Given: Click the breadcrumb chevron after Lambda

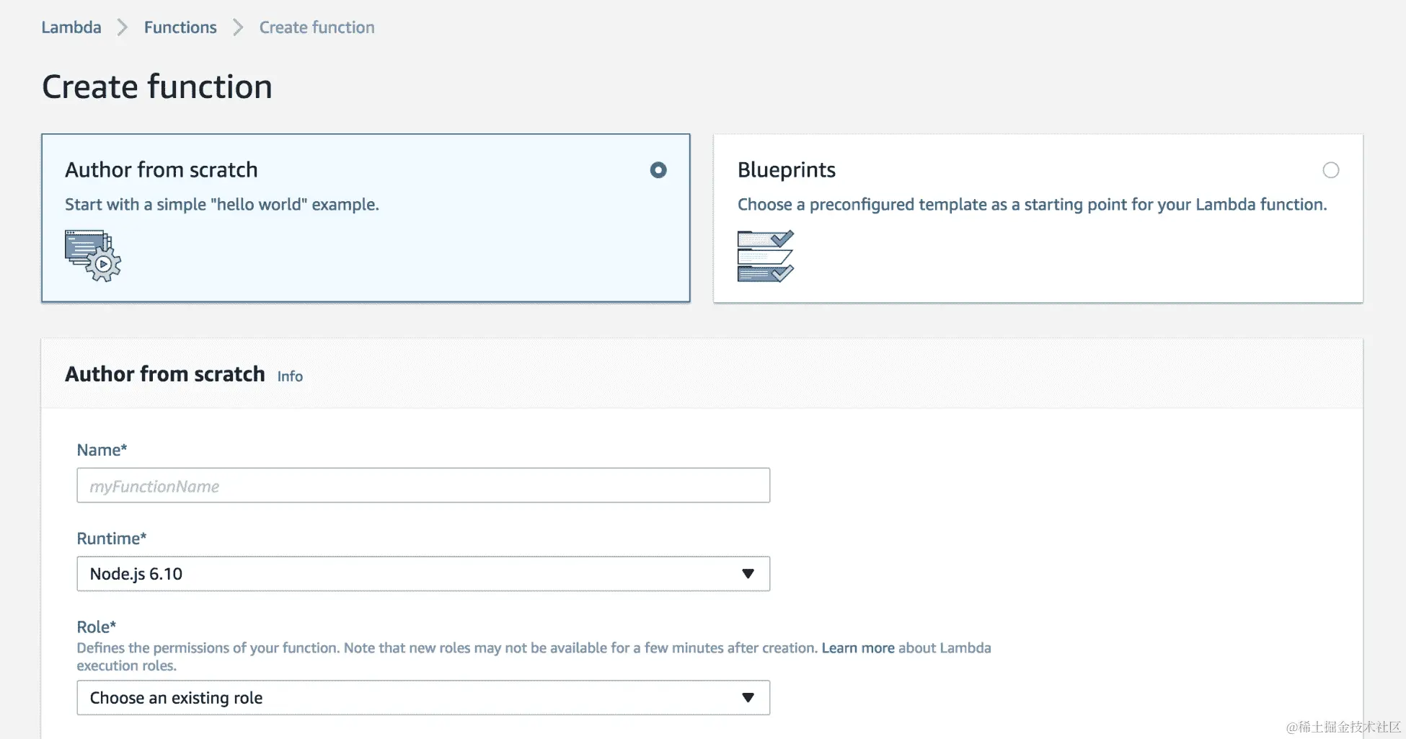Looking at the screenshot, I should [123, 27].
